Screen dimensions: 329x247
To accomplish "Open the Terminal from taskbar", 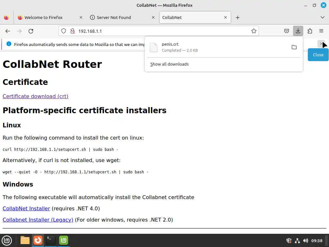I will tap(50, 240).
